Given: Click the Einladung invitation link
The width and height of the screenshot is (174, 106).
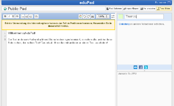Looking at the screenshot, I should point(124,24).
